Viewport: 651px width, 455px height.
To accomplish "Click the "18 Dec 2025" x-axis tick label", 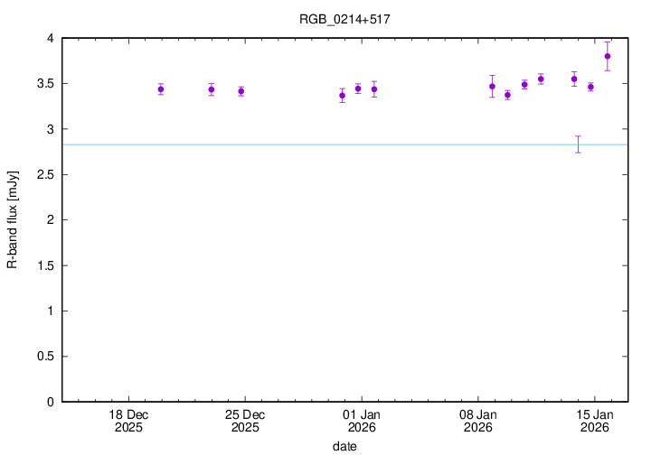I will click(128, 421).
